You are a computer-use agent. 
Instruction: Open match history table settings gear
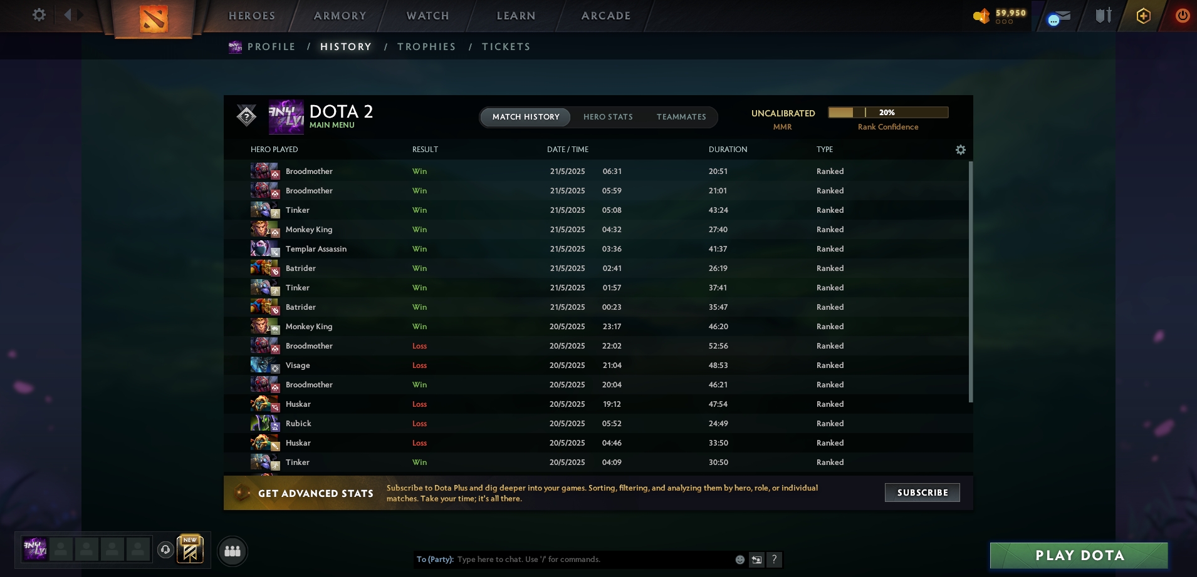coord(960,150)
